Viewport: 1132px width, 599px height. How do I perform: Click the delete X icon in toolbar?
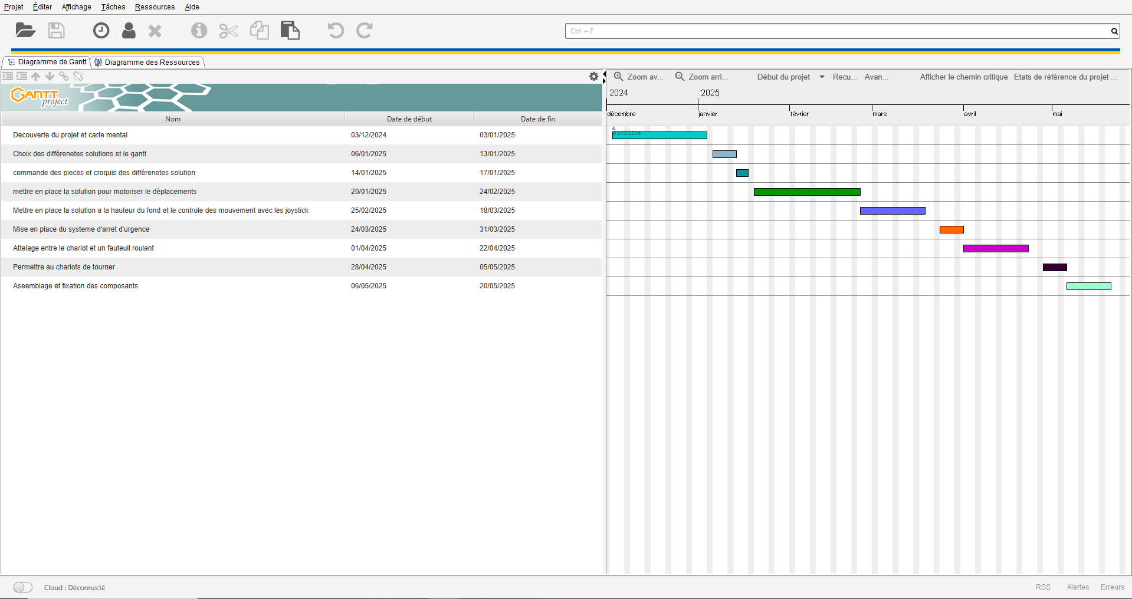(x=155, y=31)
